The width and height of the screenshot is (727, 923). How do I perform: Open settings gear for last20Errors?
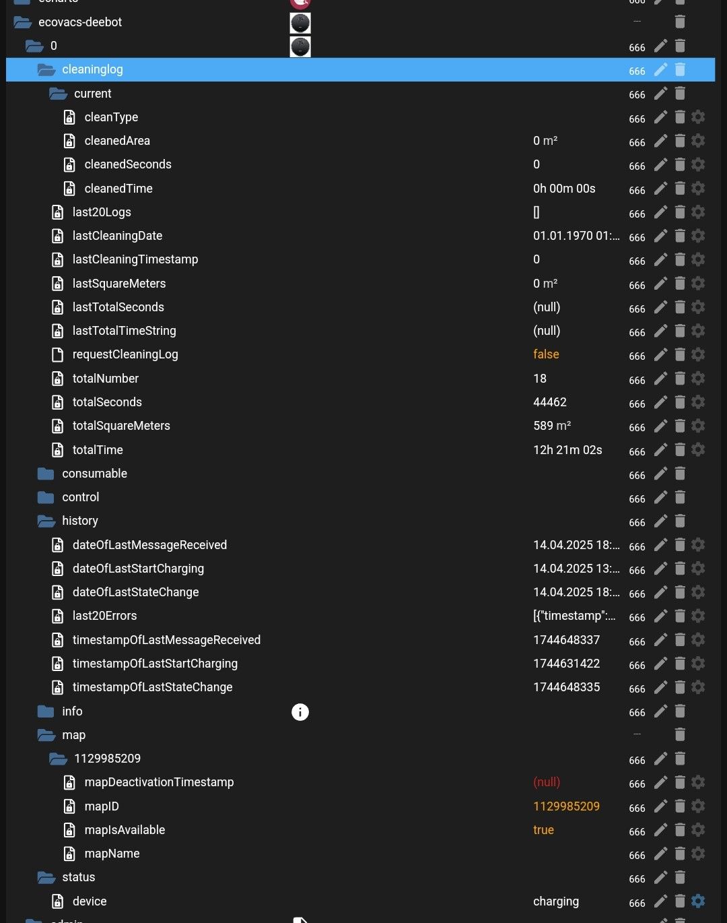[x=698, y=616]
